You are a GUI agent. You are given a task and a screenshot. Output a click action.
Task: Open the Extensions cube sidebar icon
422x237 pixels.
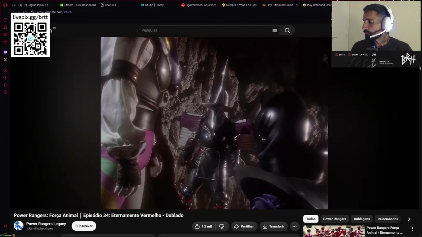[x=5, y=85]
